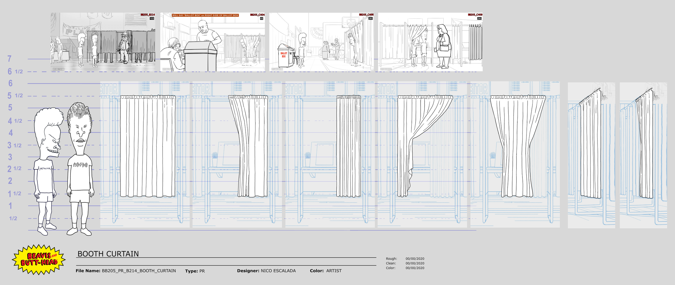This screenshot has height=285, width=675.
Task: Click height scale marker '2 1/2'
Action: (x=14, y=169)
